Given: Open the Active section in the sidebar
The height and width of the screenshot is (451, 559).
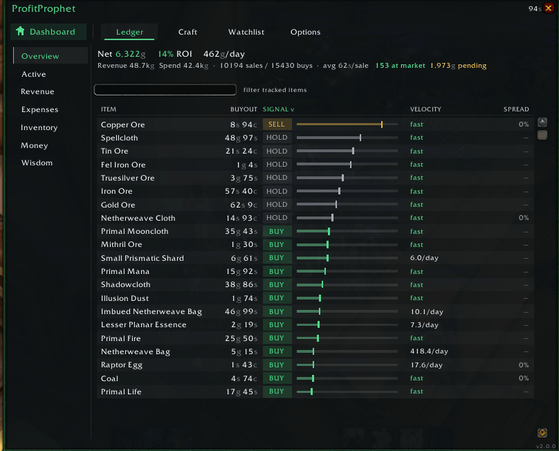Looking at the screenshot, I should [x=33, y=74].
